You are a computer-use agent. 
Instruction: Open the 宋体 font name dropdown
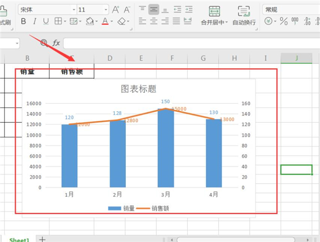click(x=46, y=10)
